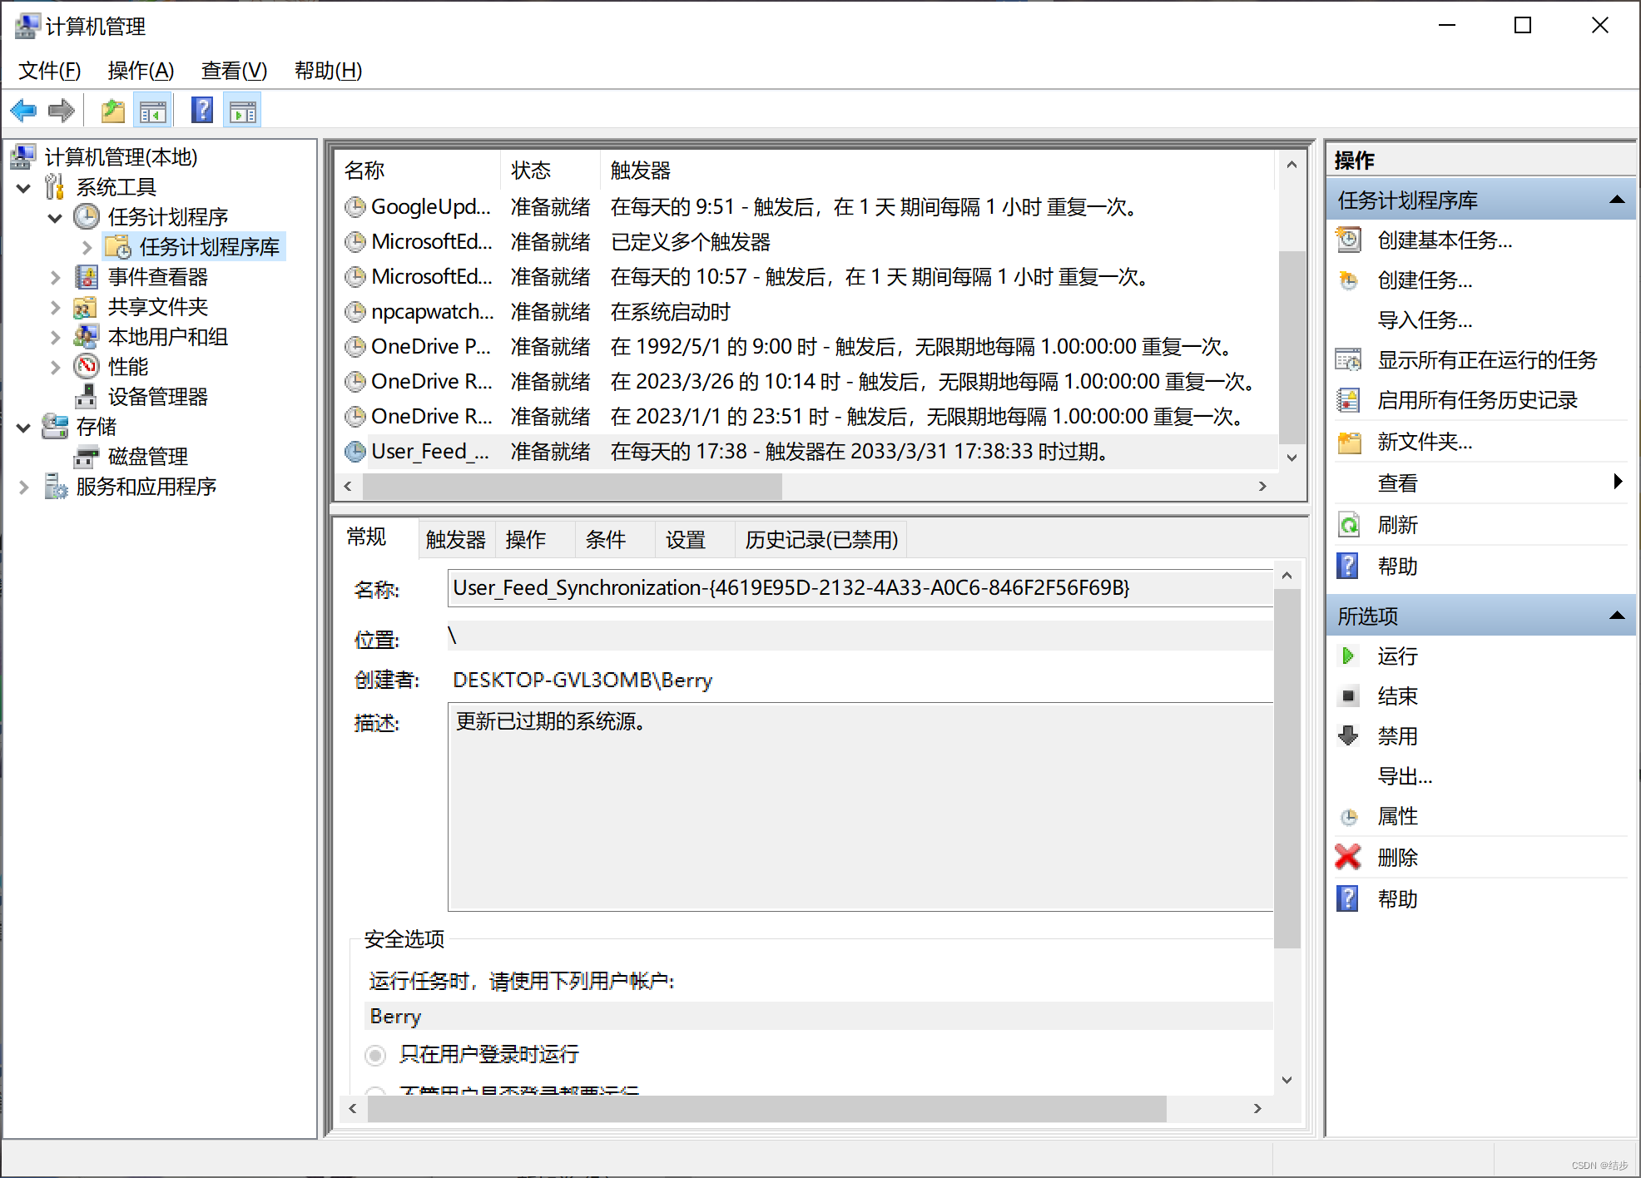Click the create basic task (创建基本任务) icon
Image resolution: width=1641 pixels, height=1178 pixels.
(1348, 240)
